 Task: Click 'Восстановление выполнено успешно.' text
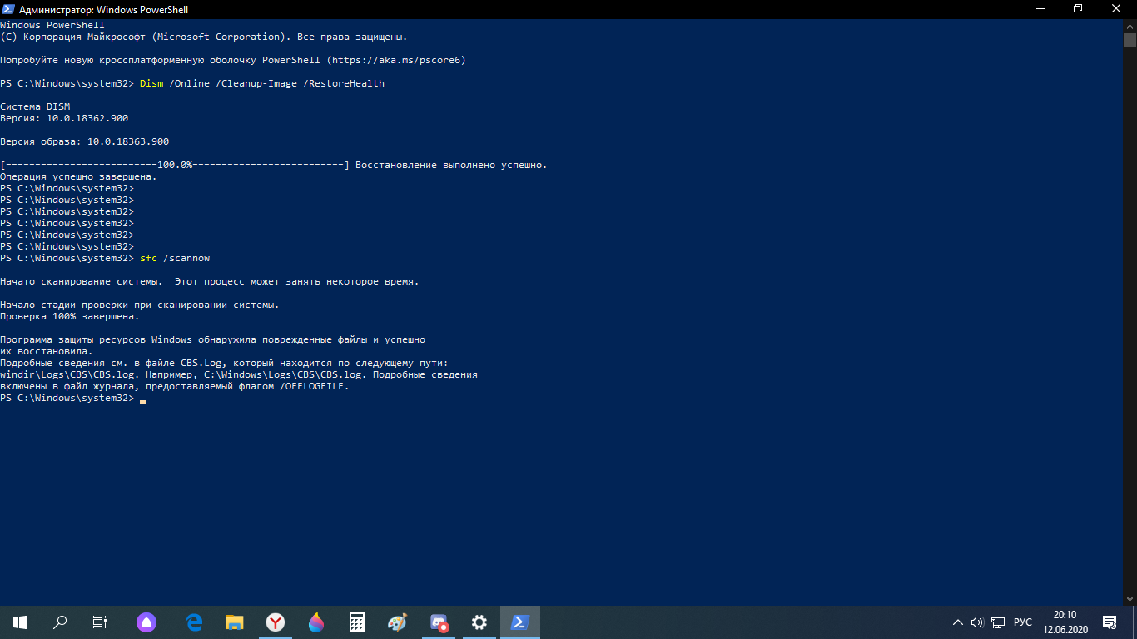(451, 166)
